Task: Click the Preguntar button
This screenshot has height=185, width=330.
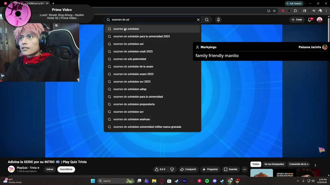Action: click(210, 169)
